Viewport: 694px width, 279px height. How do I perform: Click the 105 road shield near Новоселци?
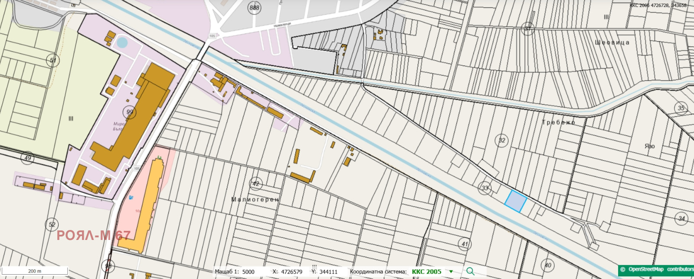coord(212,36)
